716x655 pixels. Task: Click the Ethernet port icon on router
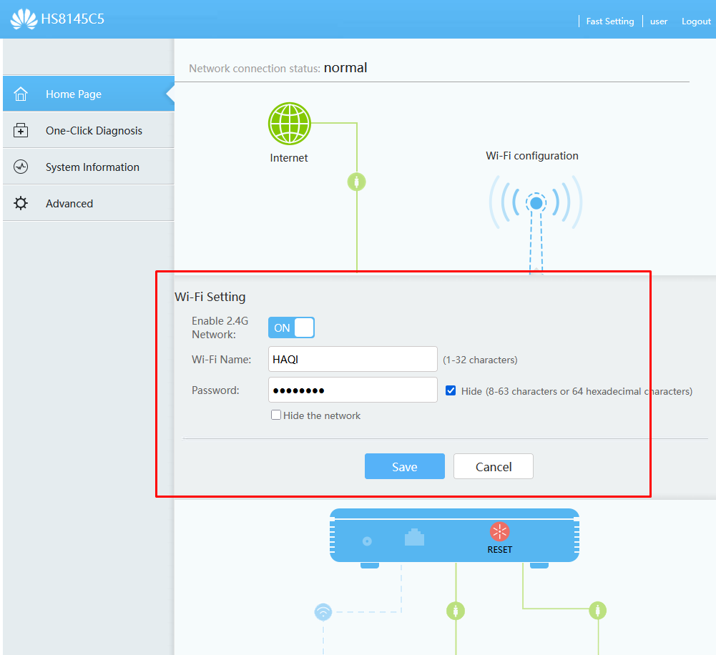414,538
